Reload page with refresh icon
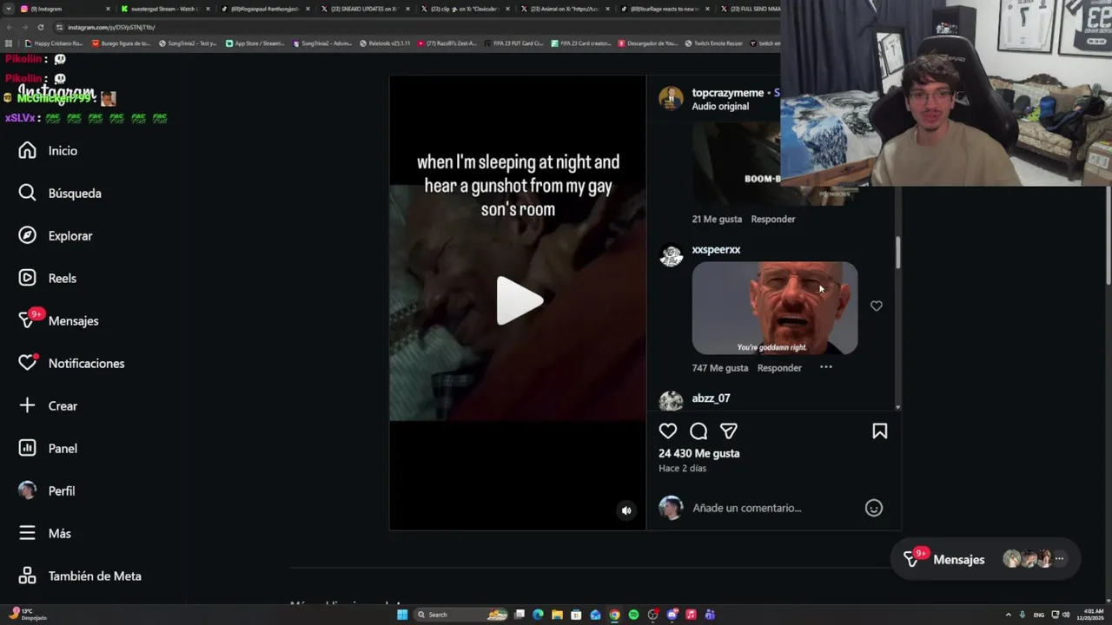 [40, 27]
